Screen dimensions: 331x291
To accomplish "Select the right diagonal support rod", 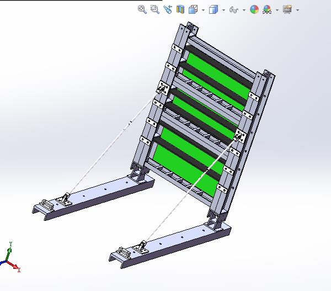I will [191, 190].
